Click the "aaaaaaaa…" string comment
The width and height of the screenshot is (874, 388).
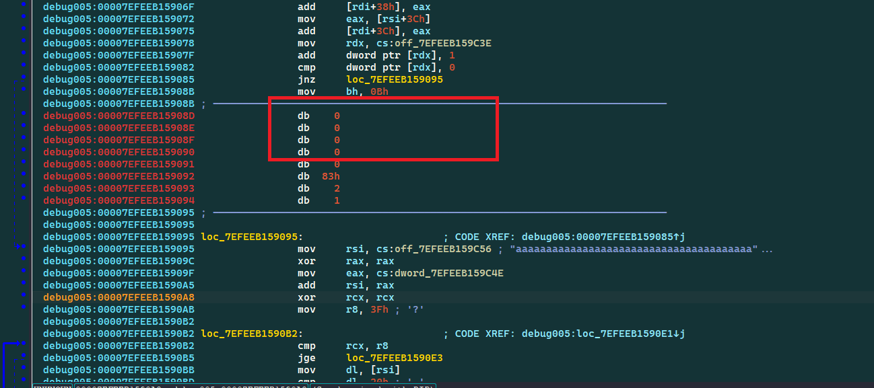tap(633, 249)
